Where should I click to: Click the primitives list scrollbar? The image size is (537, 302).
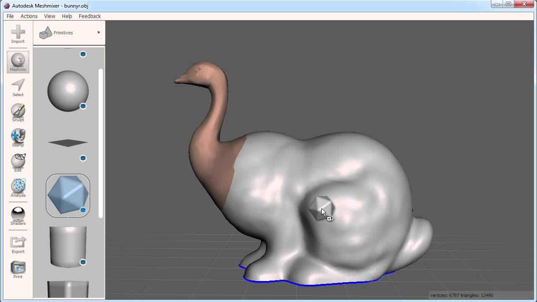click(x=100, y=143)
